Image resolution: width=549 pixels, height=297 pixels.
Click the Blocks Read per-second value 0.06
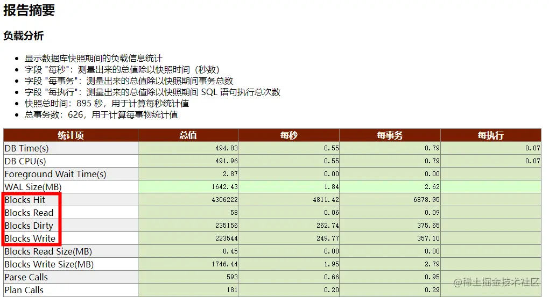pyautogui.click(x=331, y=213)
